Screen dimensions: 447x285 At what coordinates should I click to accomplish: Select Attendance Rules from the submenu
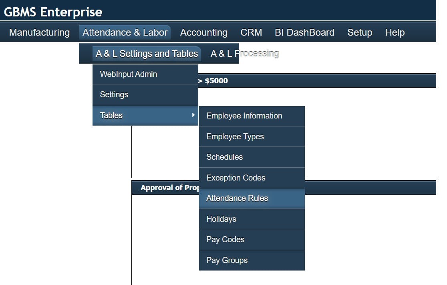(x=237, y=198)
